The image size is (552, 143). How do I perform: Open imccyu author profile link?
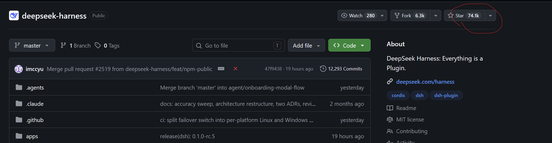pos(34,69)
